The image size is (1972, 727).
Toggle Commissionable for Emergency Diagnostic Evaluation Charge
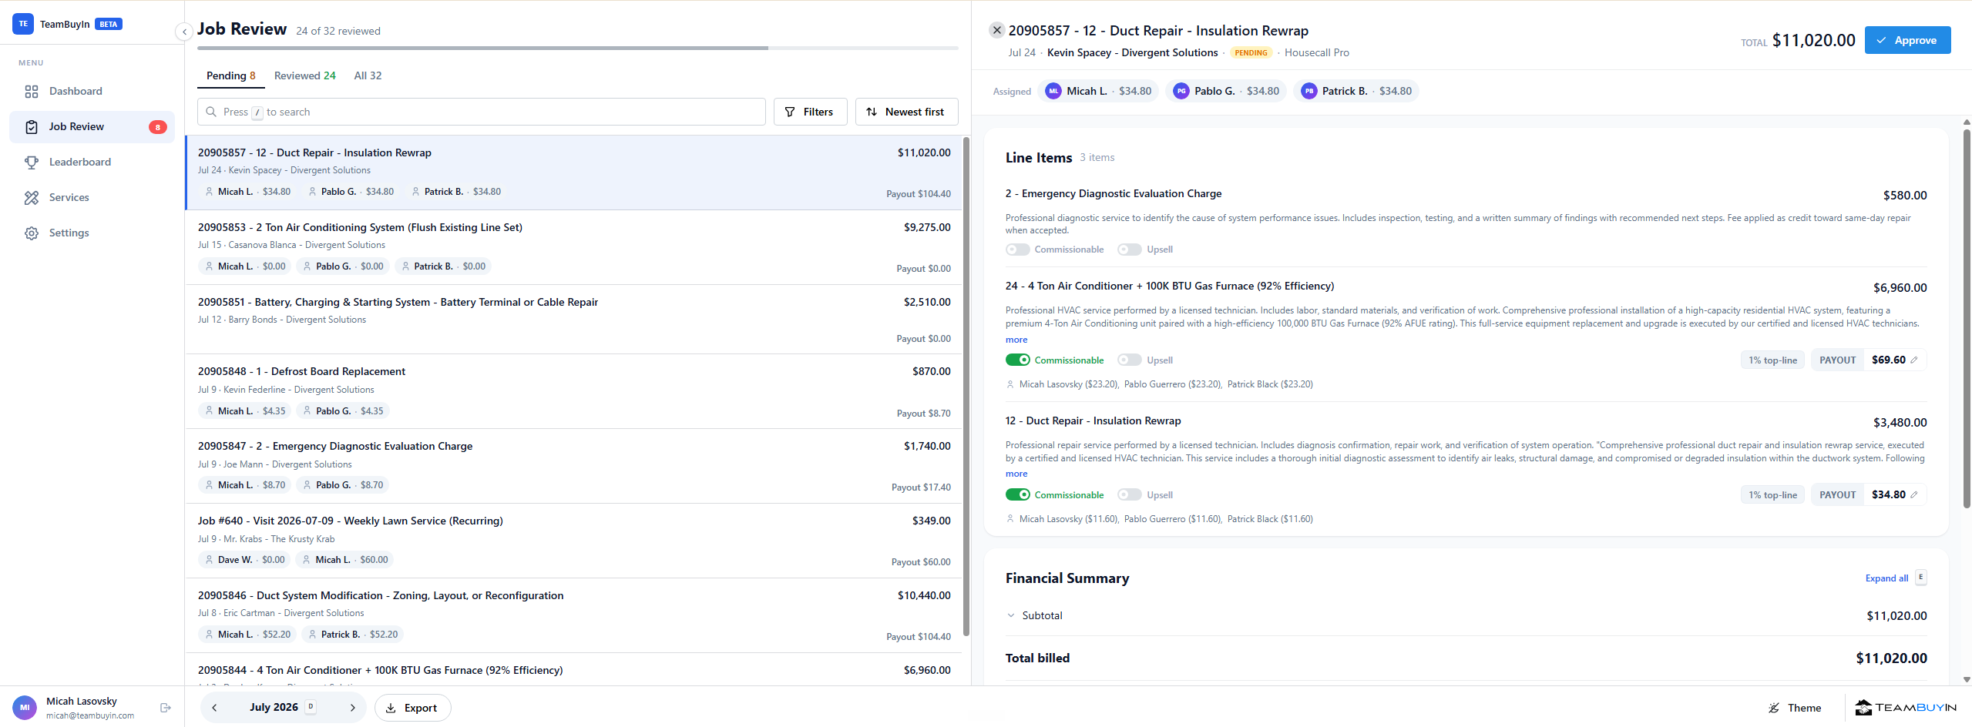pos(1017,250)
